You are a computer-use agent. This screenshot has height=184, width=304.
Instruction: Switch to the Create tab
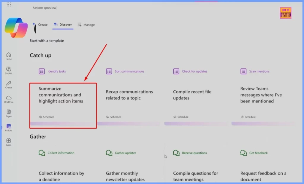coord(40,25)
